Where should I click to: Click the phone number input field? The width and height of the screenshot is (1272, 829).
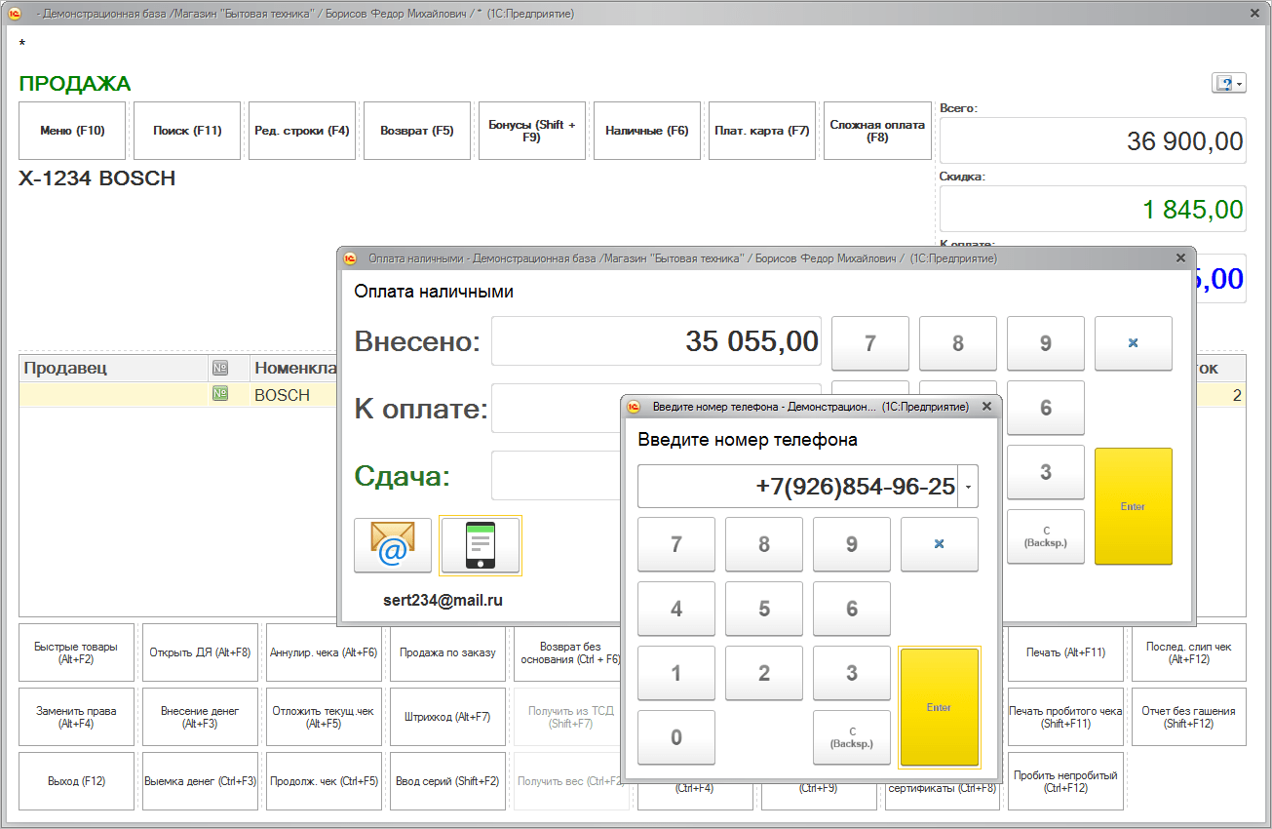pyautogui.click(x=797, y=487)
